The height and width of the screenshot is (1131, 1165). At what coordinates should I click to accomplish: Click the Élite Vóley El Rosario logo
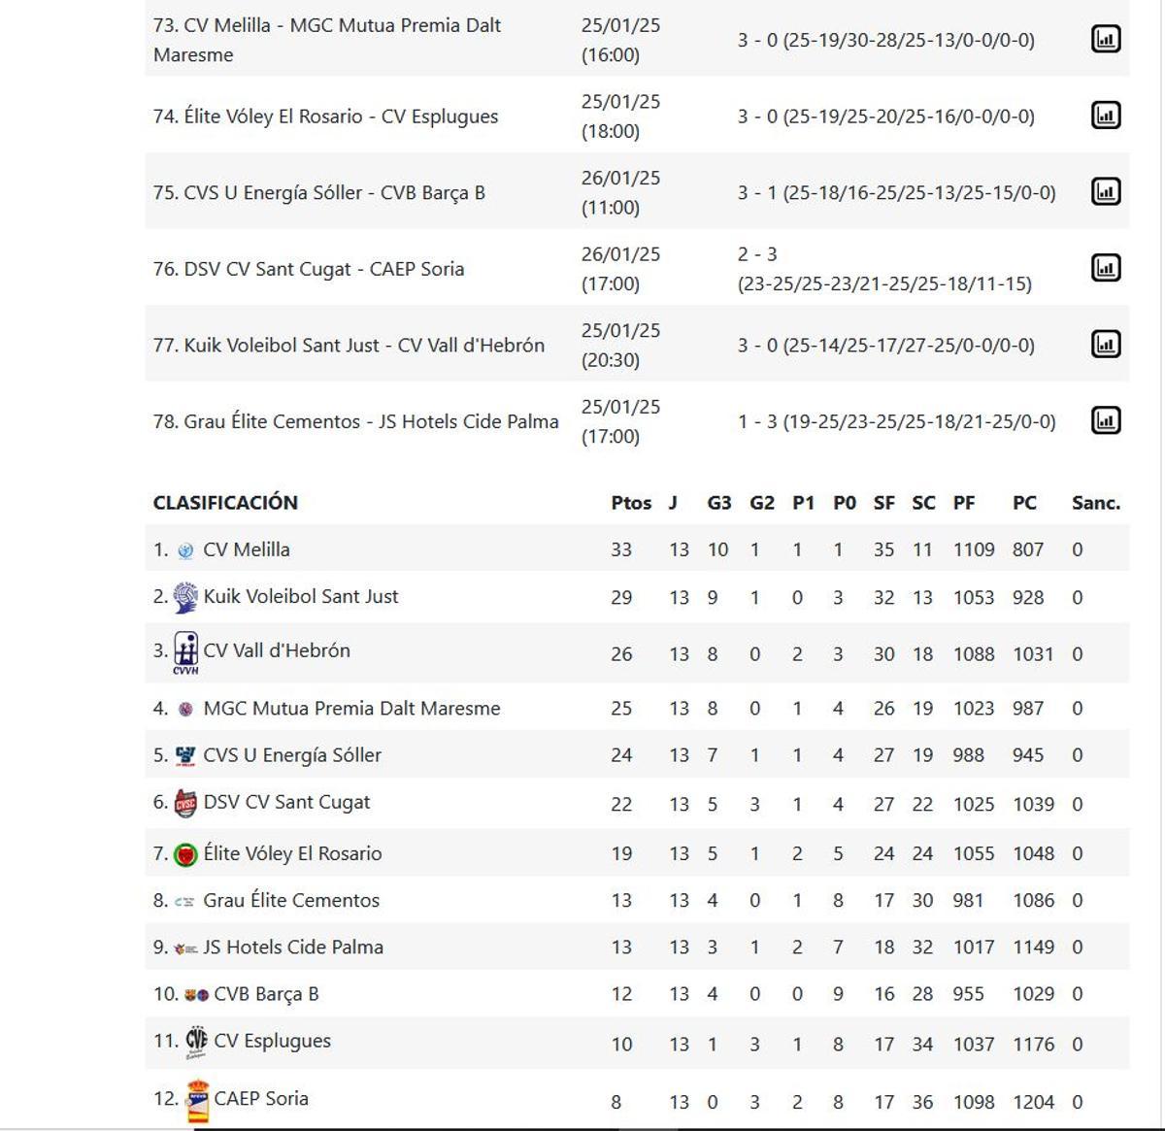[x=184, y=852]
